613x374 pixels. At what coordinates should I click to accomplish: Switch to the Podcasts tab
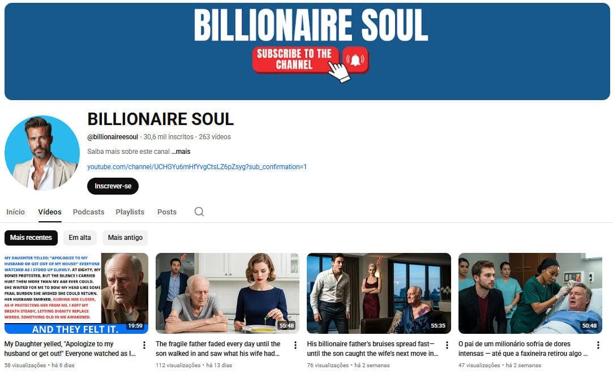pos(88,211)
